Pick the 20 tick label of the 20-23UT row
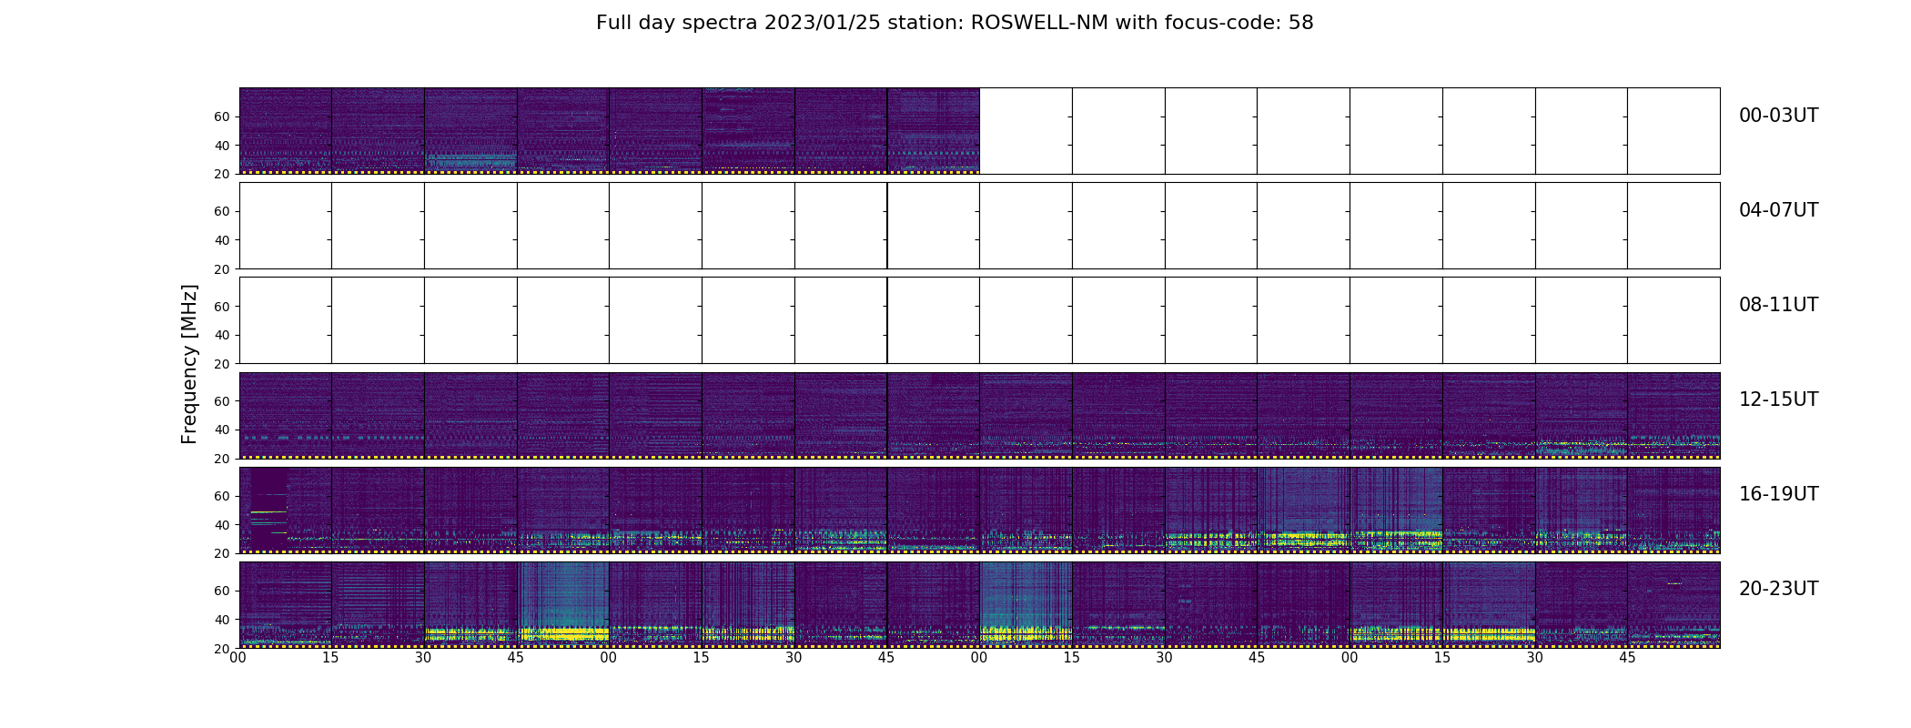The height and width of the screenshot is (728, 1911). pos(222,648)
